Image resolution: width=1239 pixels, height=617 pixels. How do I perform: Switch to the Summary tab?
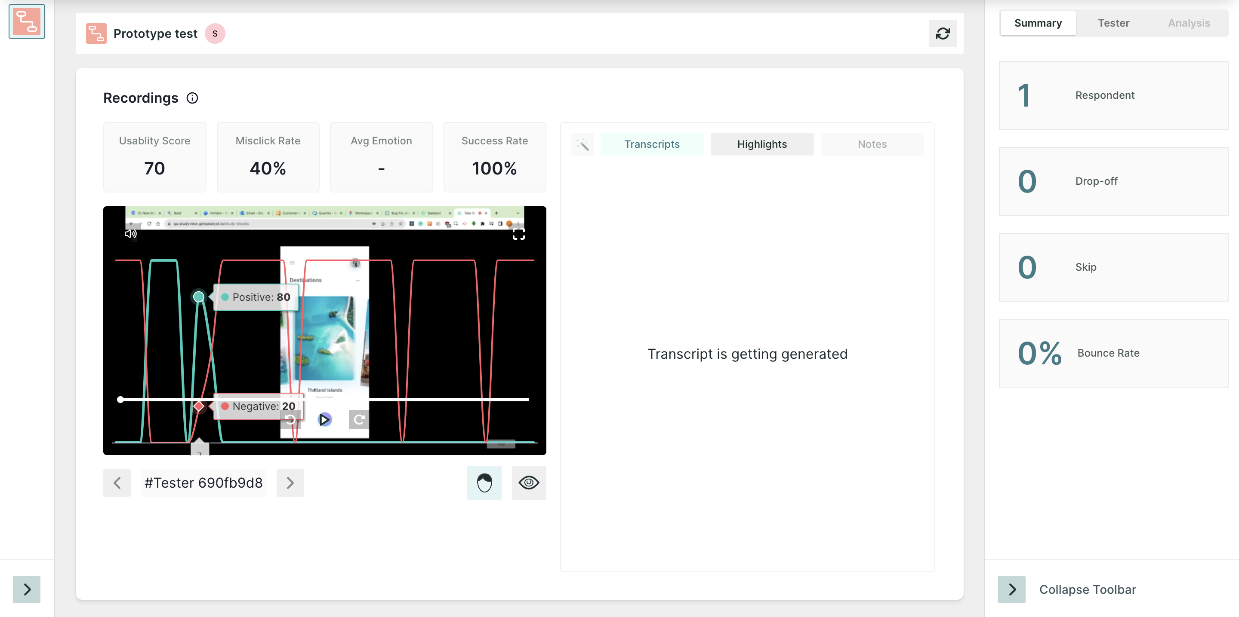(x=1038, y=23)
